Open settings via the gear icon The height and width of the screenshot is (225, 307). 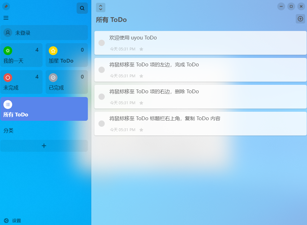[6, 221]
